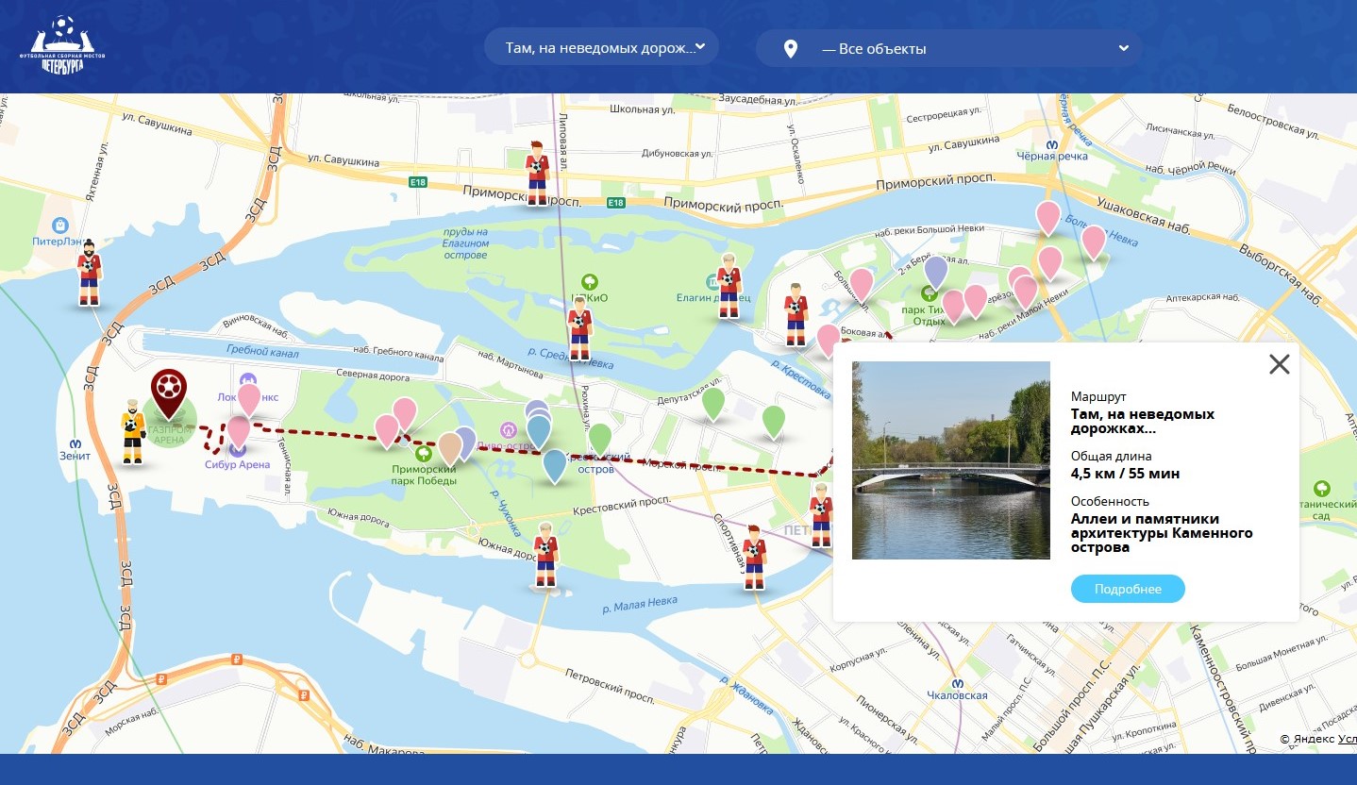Image resolution: width=1357 pixels, height=785 pixels.
Task: Select the dark red soccer-ball pin at Газпром Арена
Action: [169, 394]
